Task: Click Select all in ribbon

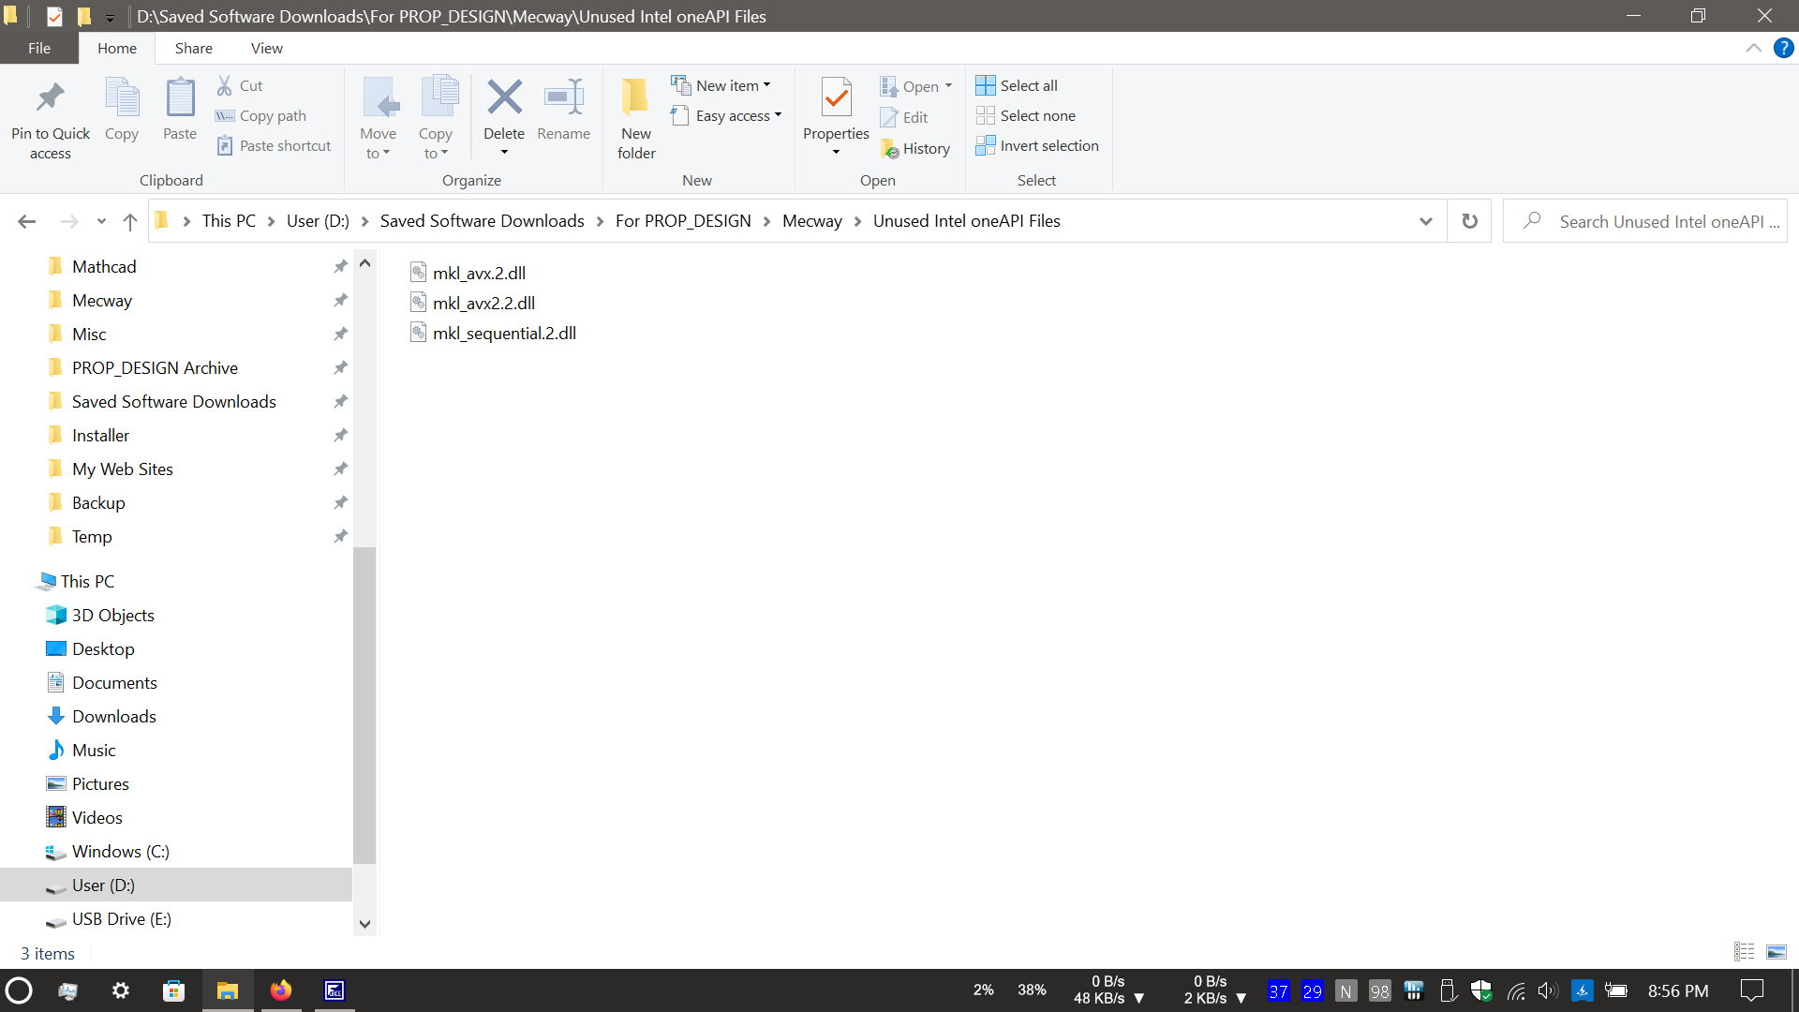Action: tap(1017, 85)
